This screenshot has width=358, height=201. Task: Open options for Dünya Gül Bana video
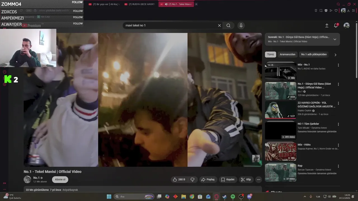[x=338, y=84]
